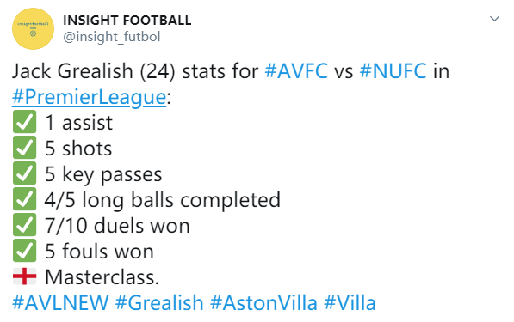Screen dimensions: 514x322
Task: Follow the #PremierLeague hashtag link
Action: click(x=90, y=97)
